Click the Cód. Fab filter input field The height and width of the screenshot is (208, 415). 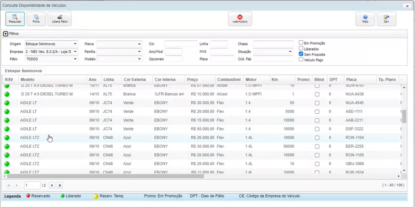pyautogui.click(x=273, y=59)
